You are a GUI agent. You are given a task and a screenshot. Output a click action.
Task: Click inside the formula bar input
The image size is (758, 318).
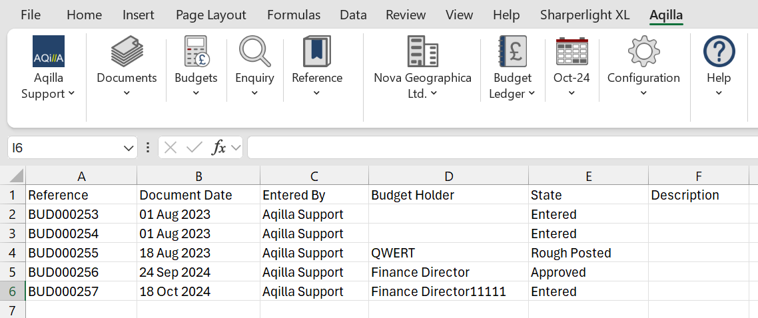click(x=500, y=148)
